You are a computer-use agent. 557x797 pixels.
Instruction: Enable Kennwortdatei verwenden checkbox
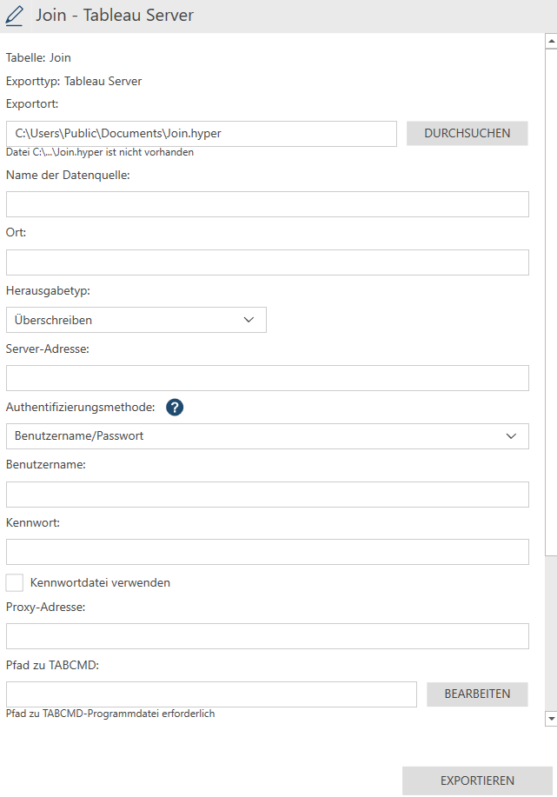click(15, 582)
